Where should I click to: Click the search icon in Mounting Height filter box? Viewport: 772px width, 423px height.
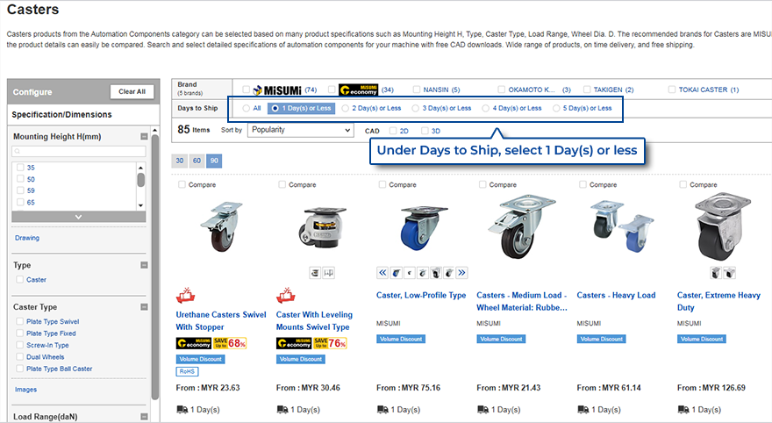pyautogui.click(x=18, y=151)
